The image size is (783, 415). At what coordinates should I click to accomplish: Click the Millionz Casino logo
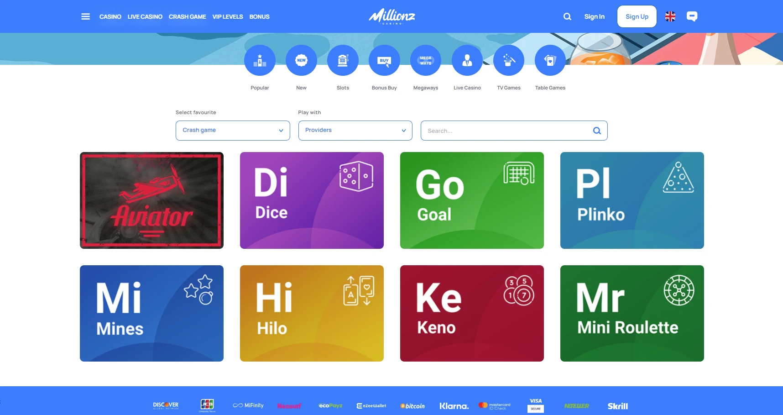[x=392, y=16]
